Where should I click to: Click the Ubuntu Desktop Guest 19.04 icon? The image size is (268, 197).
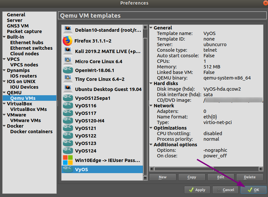click(68, 89)
